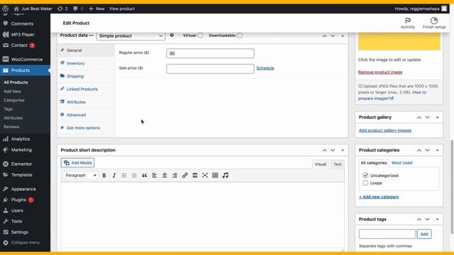Uncheck the Uncategorized category
Image resolution: width=454 pixels, height=255 pixels.
click(x=365, y=175)
